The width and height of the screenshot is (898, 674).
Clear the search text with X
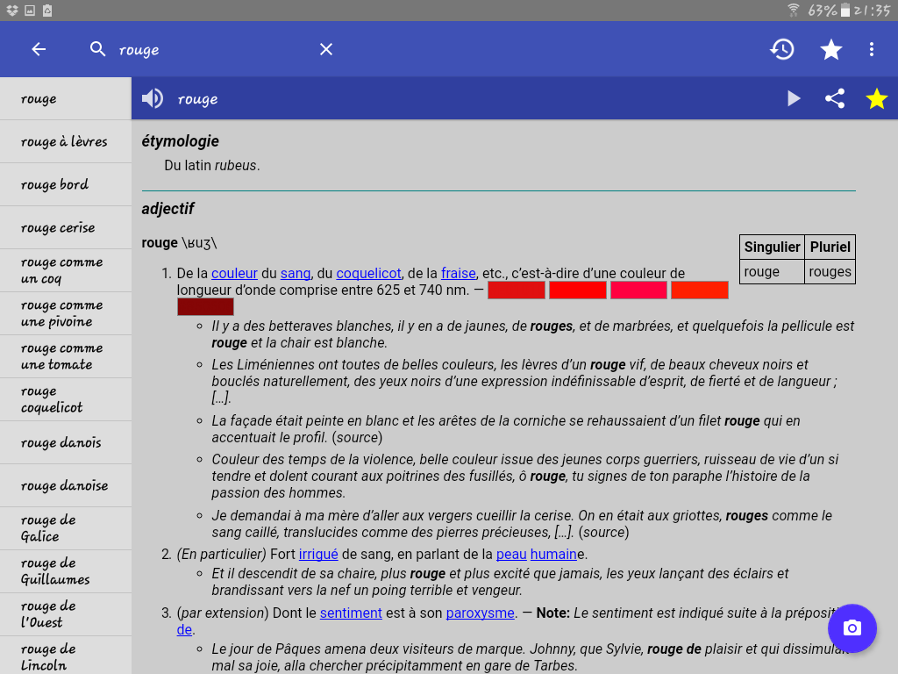pyautogui.click(x=326, y=49)
